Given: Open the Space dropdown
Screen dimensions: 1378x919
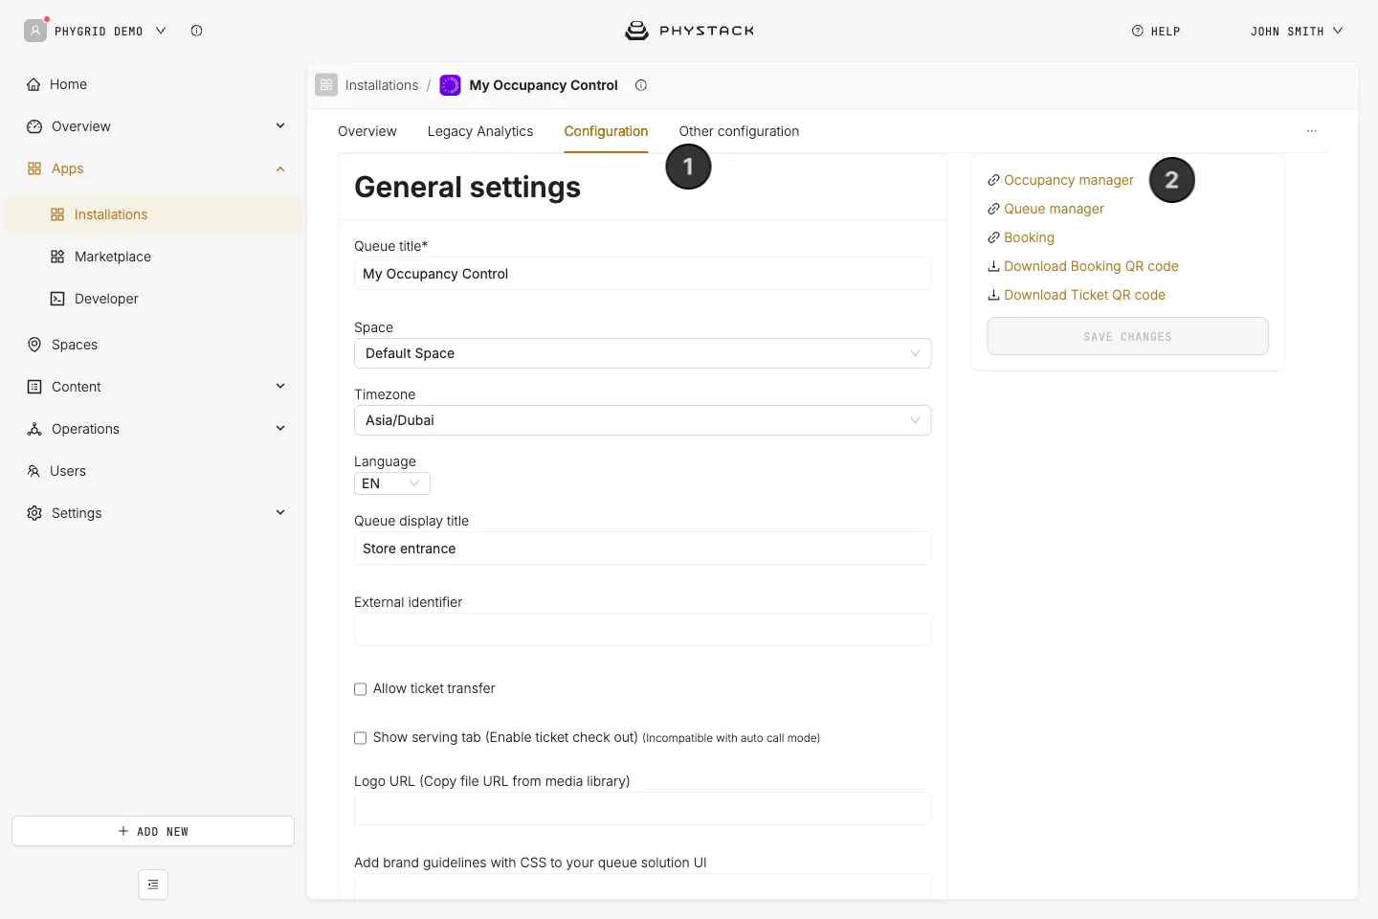Looking at the screenshot, I should pos(642,353).
